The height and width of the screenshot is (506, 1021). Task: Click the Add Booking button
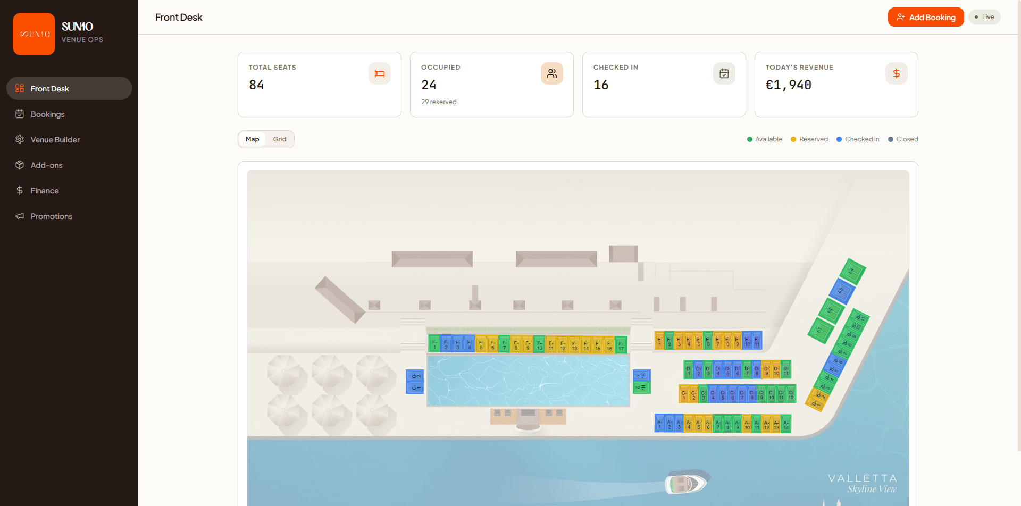[925, 17]
